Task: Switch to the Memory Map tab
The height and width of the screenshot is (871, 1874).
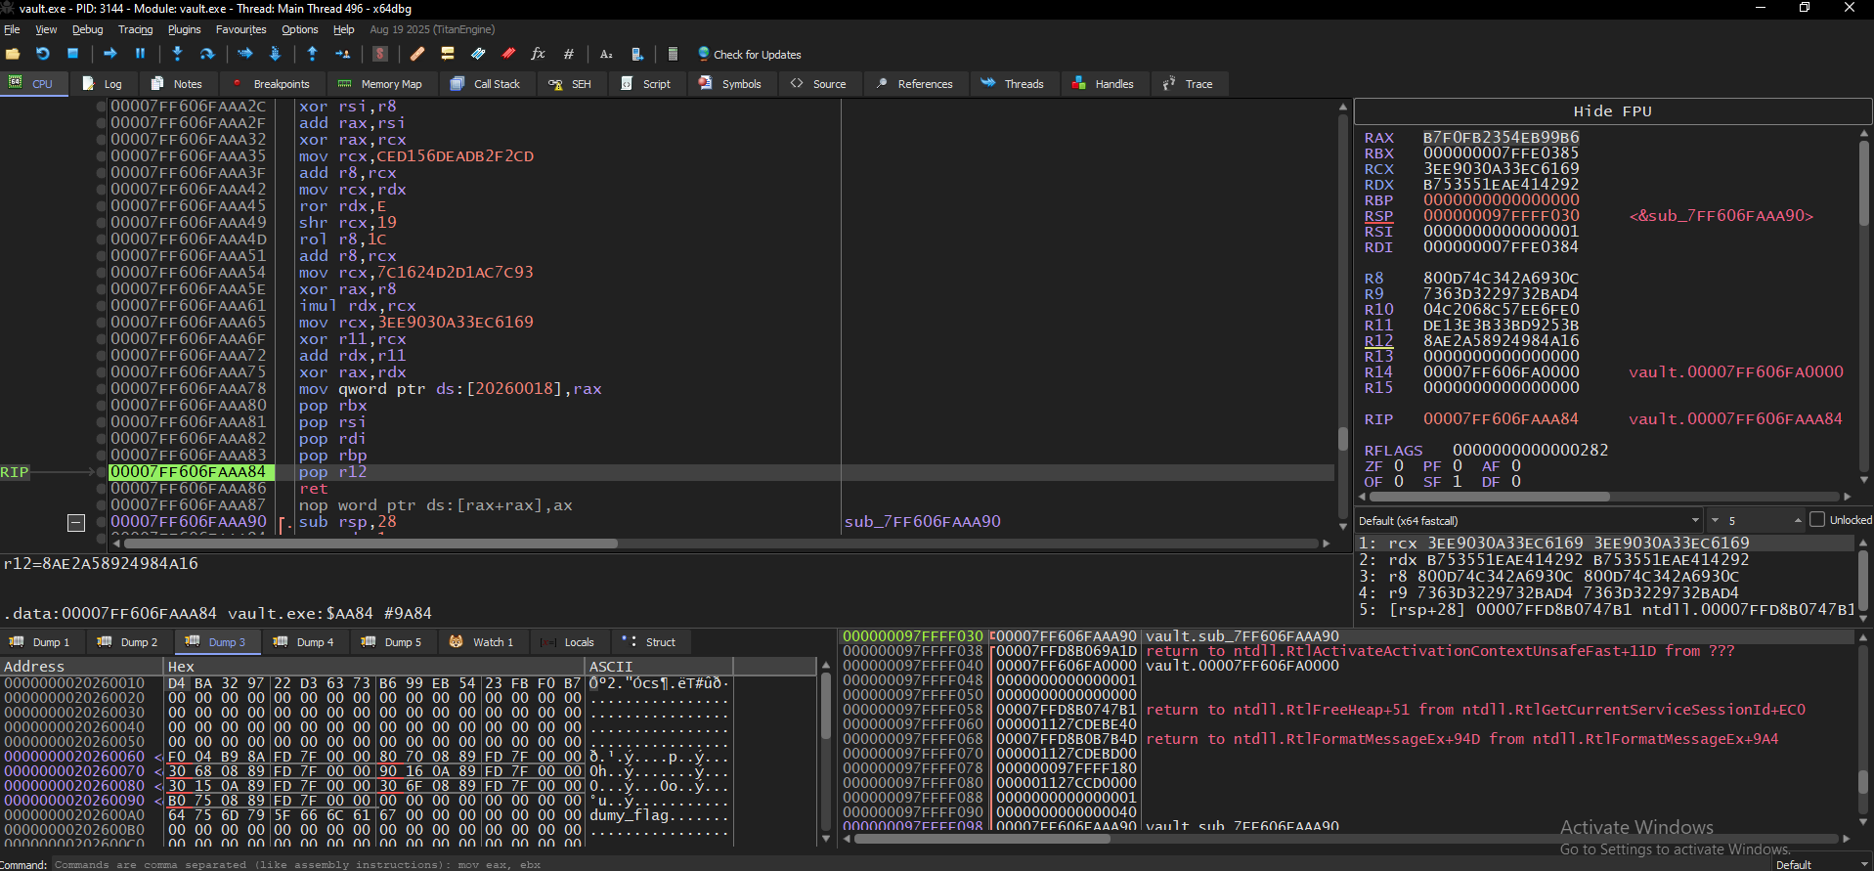Action: point(380,84)
